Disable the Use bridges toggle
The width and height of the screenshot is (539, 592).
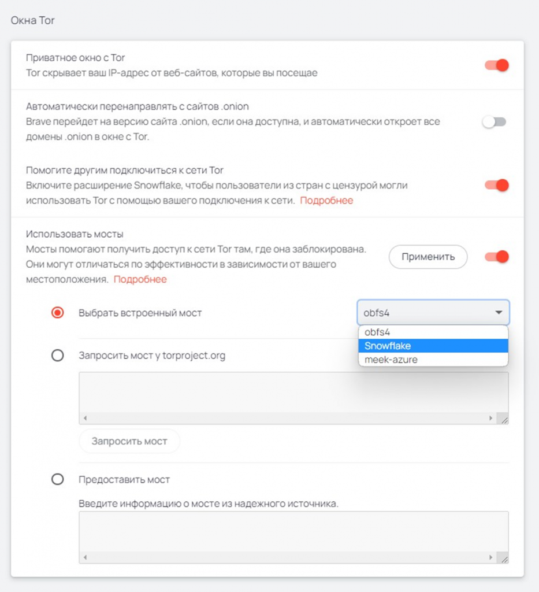[x=496, y=257]
